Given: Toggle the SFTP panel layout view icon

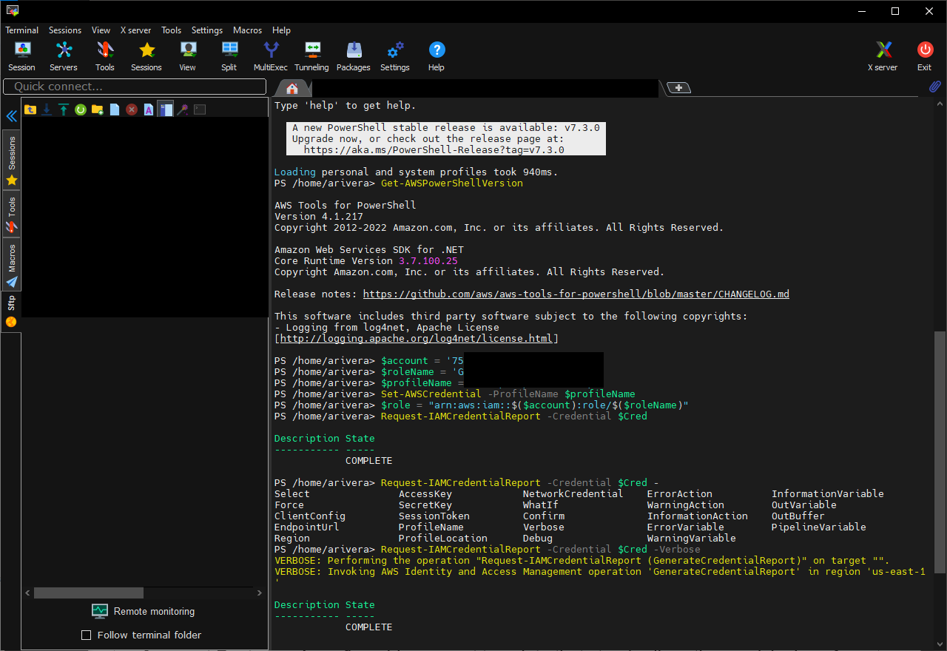Looking at the screenshot, I should 165,109.
